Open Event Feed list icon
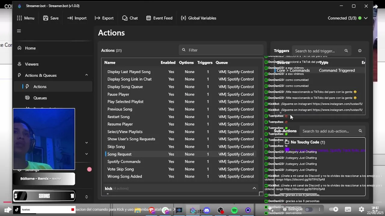Screen dimensions: 385x216 tap(149, 18)
